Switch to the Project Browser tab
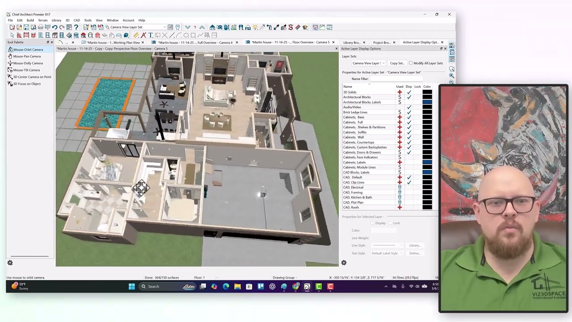The height and width of the screenshot is (322, 572). (382, 42)
